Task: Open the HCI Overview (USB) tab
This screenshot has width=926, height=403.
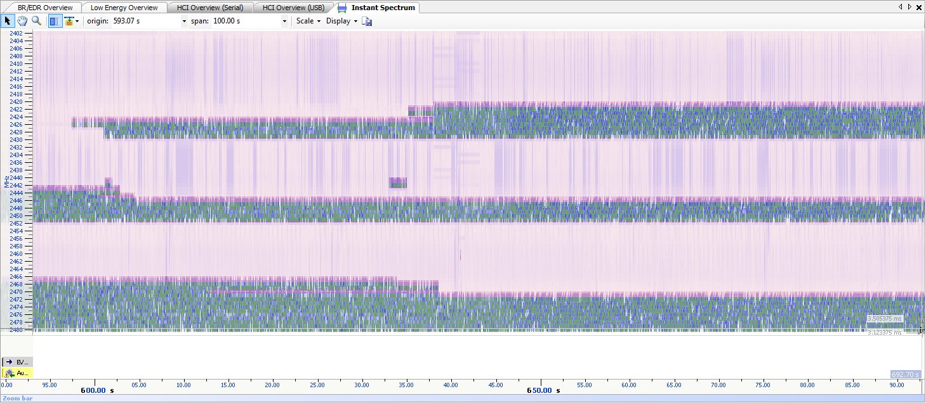Action: coord(293,8)
